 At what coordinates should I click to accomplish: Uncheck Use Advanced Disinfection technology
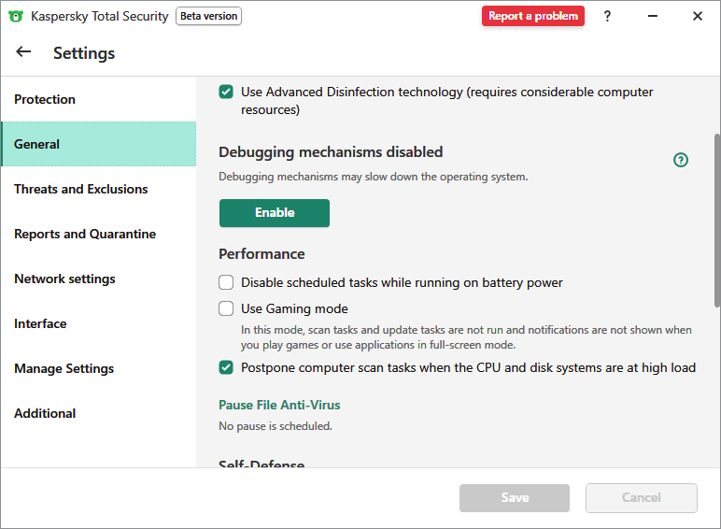click(226, 92)
